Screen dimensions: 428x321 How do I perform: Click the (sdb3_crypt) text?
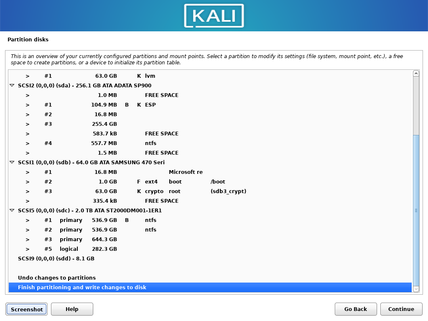pyautogui.click(x=228, y=191)
